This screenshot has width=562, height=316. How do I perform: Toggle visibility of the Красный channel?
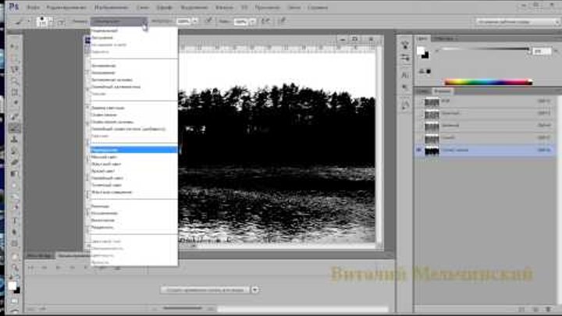pyautogui.click(x=418, y=114)
